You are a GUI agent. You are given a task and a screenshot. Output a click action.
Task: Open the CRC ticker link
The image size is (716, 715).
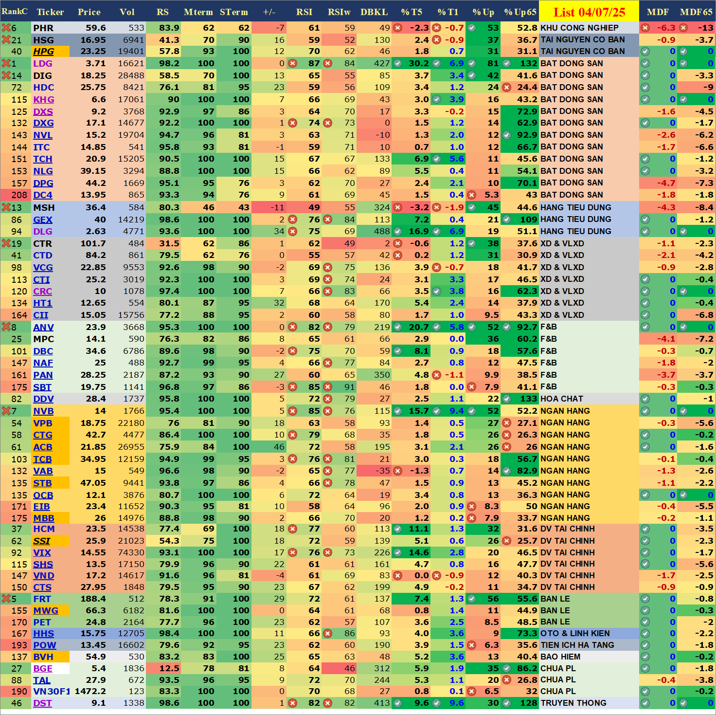click(42, 291)
